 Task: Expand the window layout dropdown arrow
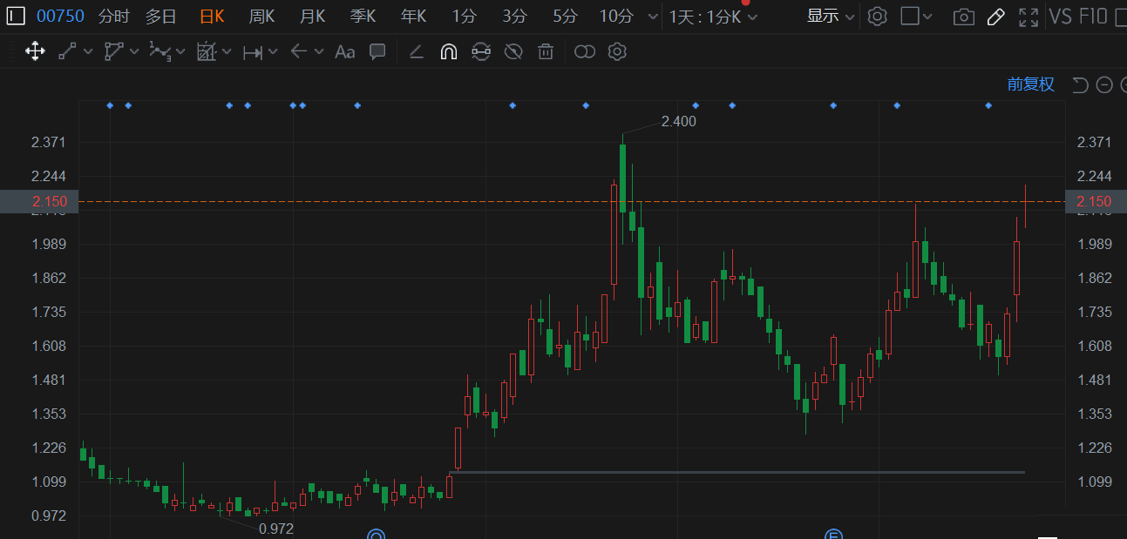click(927, 17)
